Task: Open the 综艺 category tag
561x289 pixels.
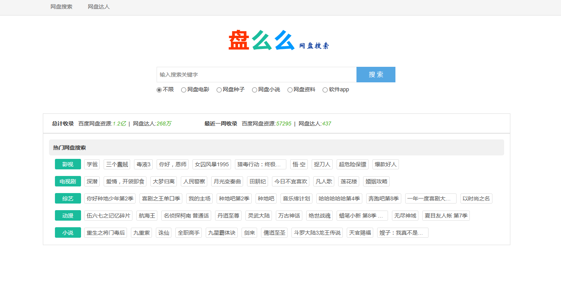Action: click(68, 198)
